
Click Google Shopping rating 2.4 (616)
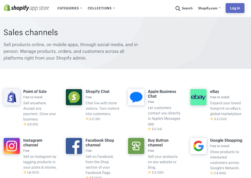(218, 173)
